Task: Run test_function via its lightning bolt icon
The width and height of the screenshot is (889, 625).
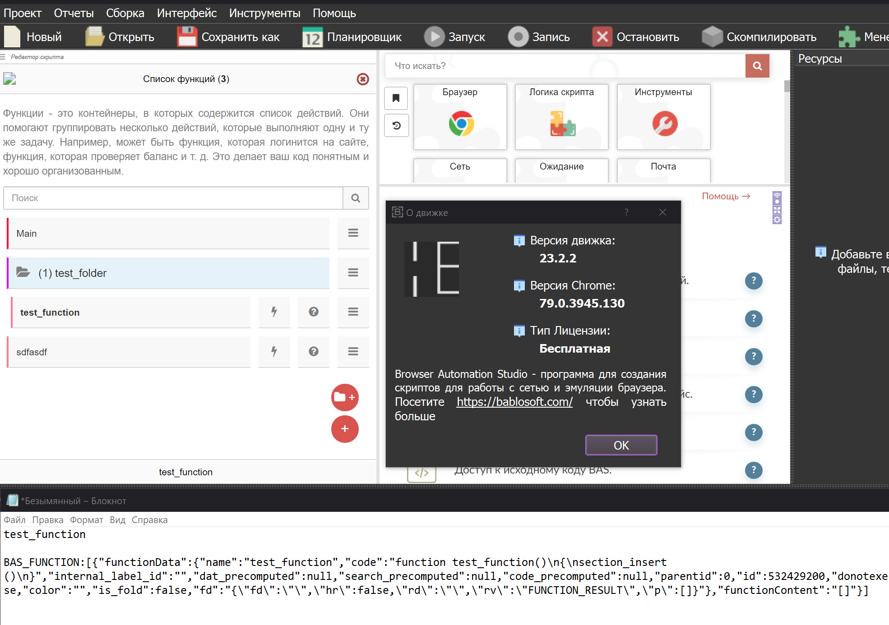Action: tap(274, 312)
